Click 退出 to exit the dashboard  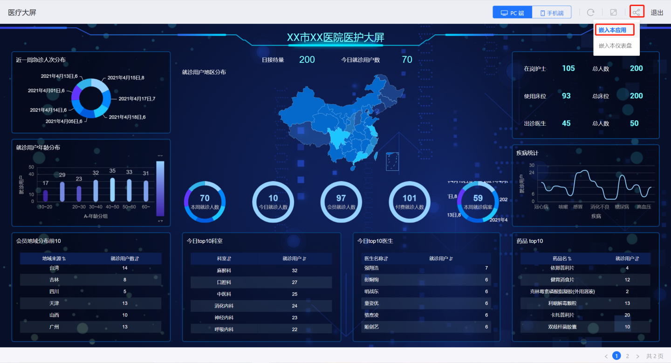(x=657, y=13)
